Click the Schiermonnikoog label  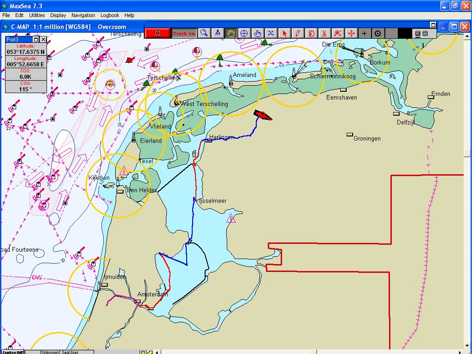[333, 76]
